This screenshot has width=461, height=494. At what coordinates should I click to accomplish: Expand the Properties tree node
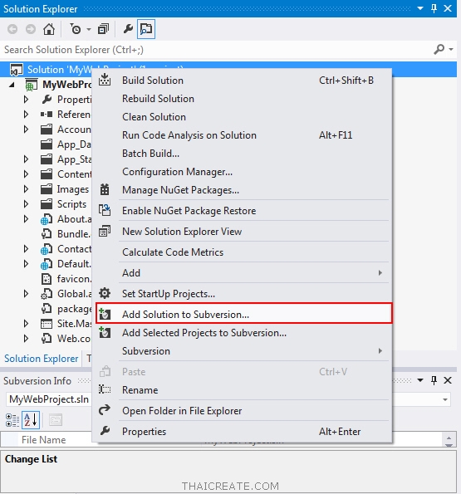[26, 100]
